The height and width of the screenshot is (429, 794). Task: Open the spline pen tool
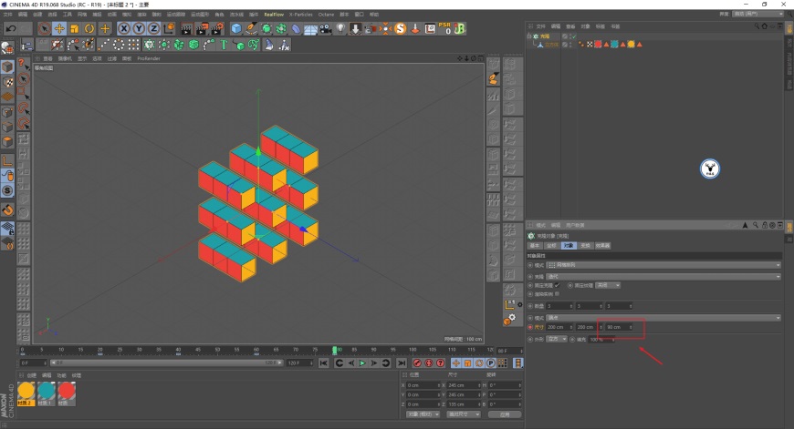(x=251, y=29)
